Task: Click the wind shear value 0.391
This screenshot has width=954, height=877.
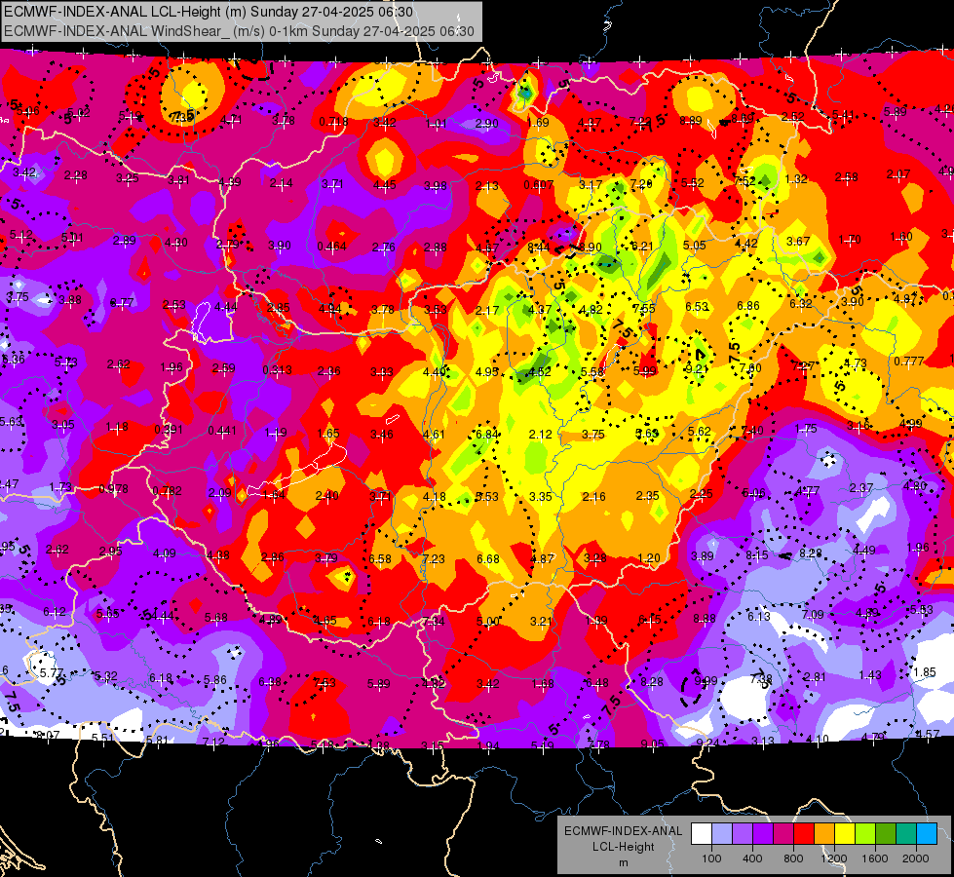Action: (x=169, y=429)
